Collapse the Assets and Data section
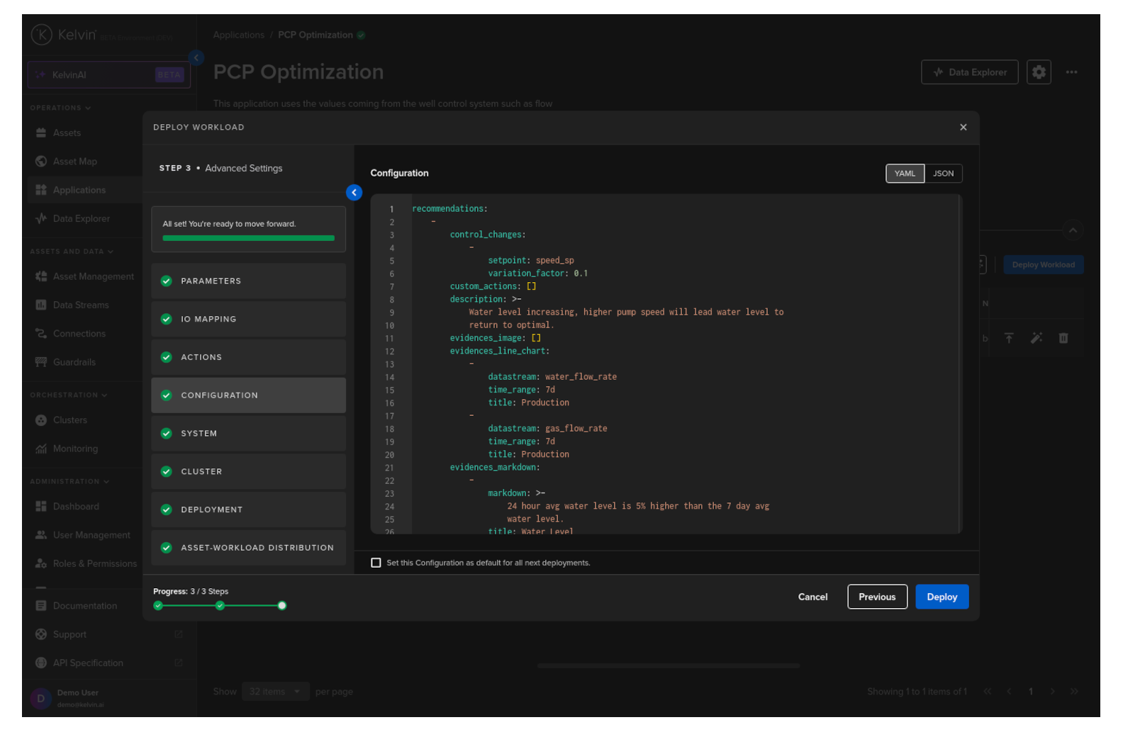Screen dimensions: 1123x732 coord(71,252)
